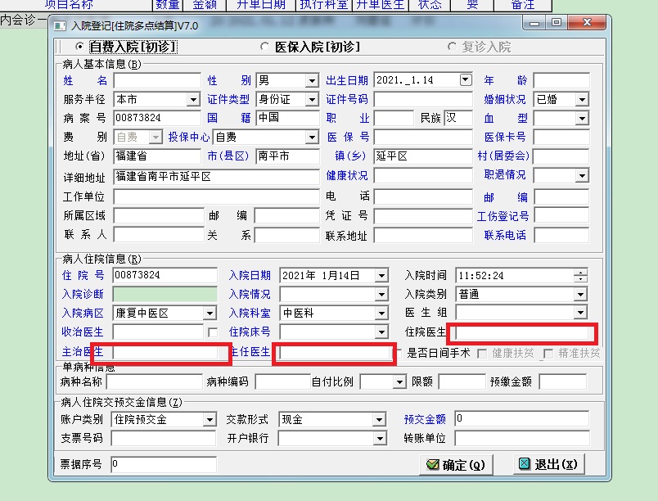The image size is (658, 501).
Task: Tick the checkbox beside 收治医生 field
Action: [213, 332]
